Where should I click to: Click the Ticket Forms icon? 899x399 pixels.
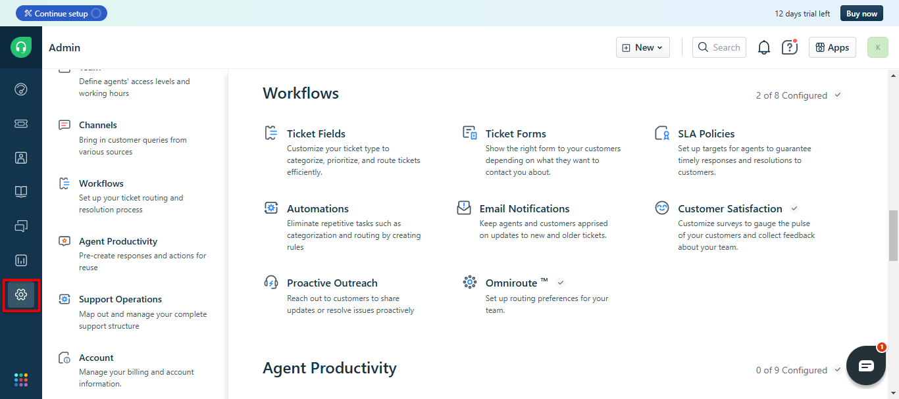click(469, 133)
